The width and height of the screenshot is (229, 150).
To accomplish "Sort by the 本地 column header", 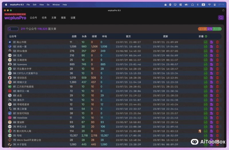I will [104, 36].
